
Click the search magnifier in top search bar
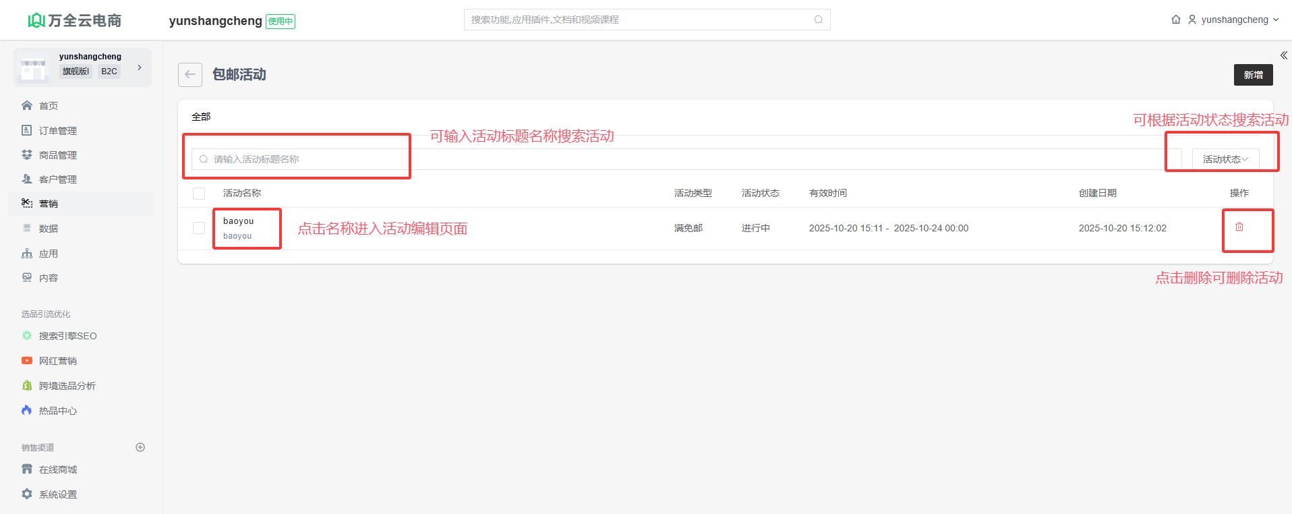pos(818,20)
